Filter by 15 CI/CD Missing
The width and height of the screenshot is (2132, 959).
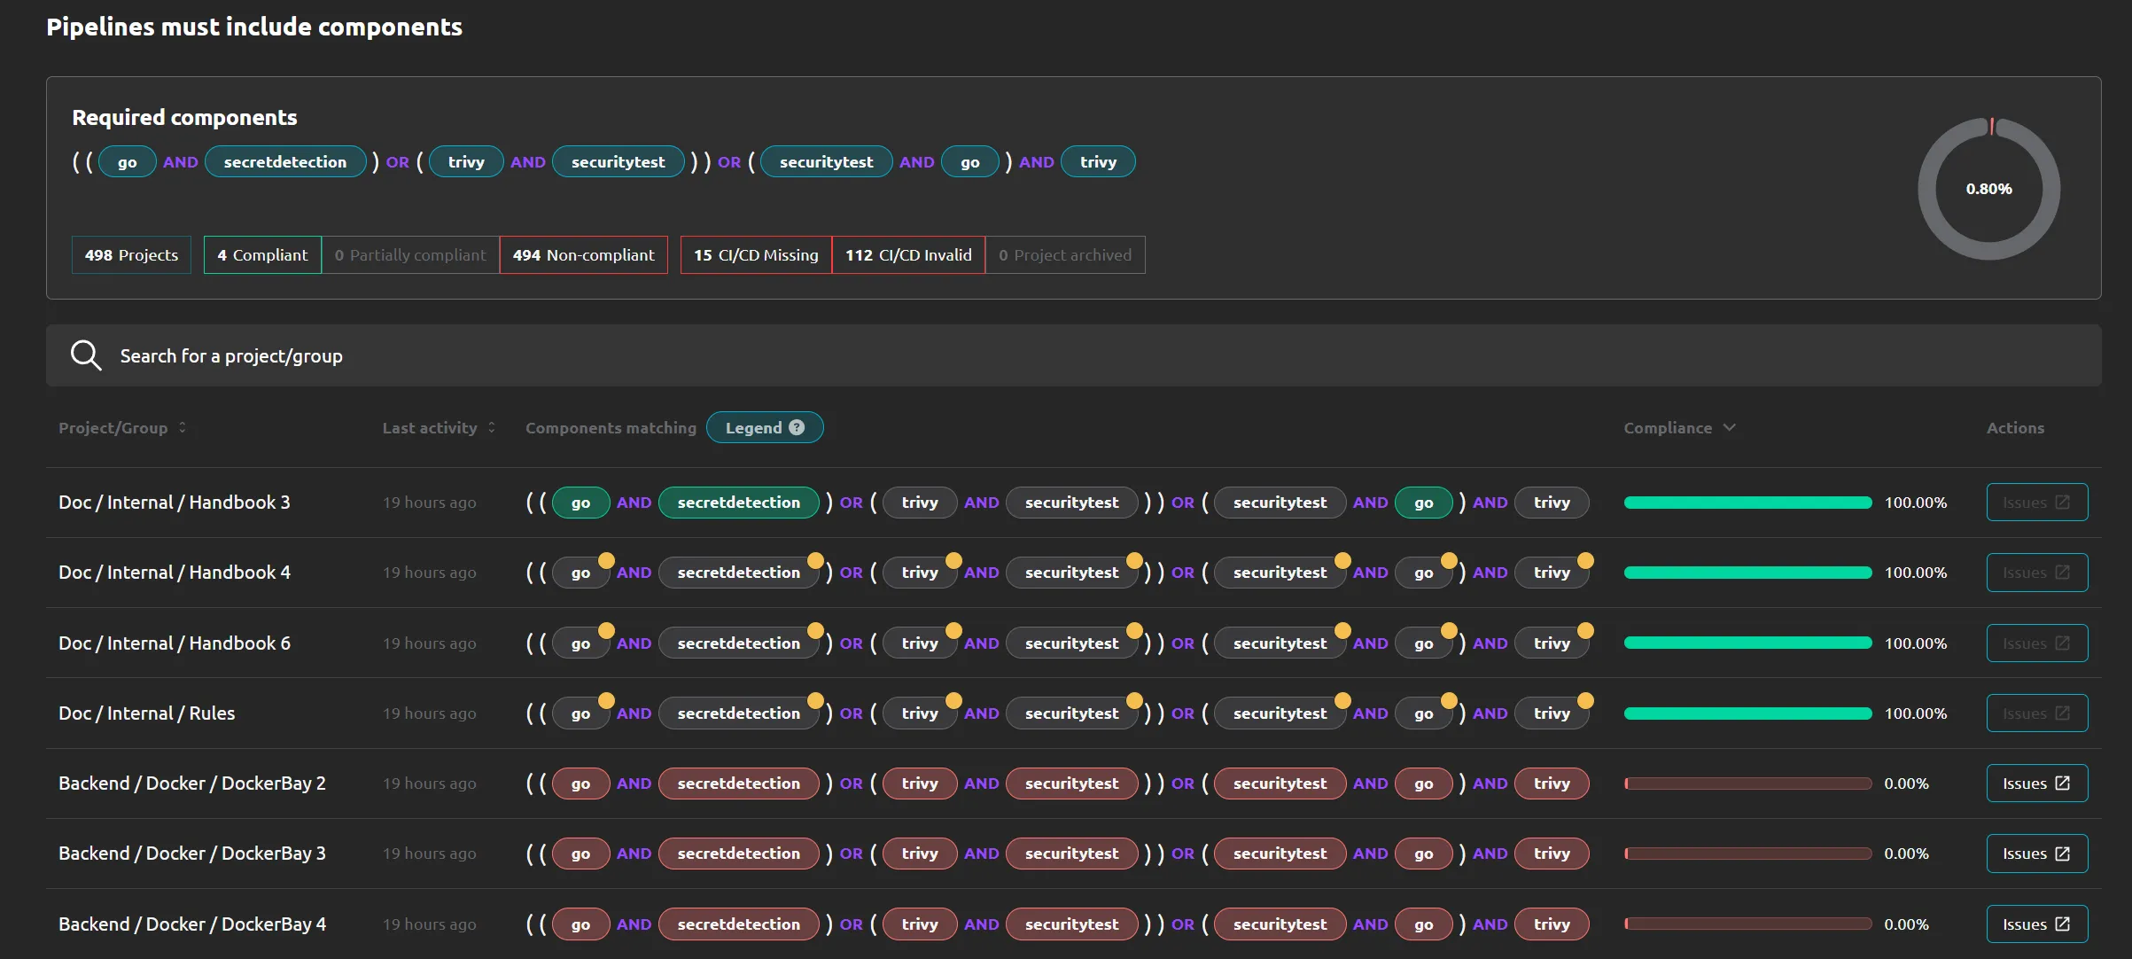[x=756, y=255]
